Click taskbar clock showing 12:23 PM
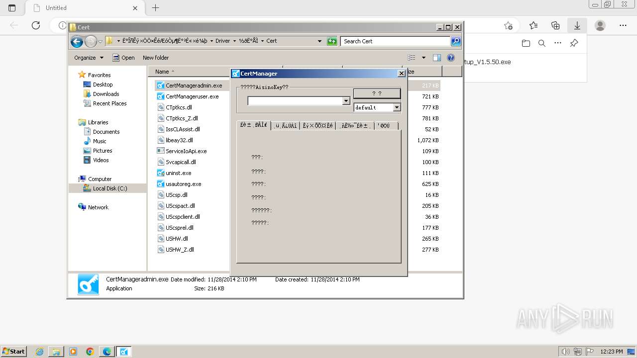The image size is (637, 358). (612, 352)
